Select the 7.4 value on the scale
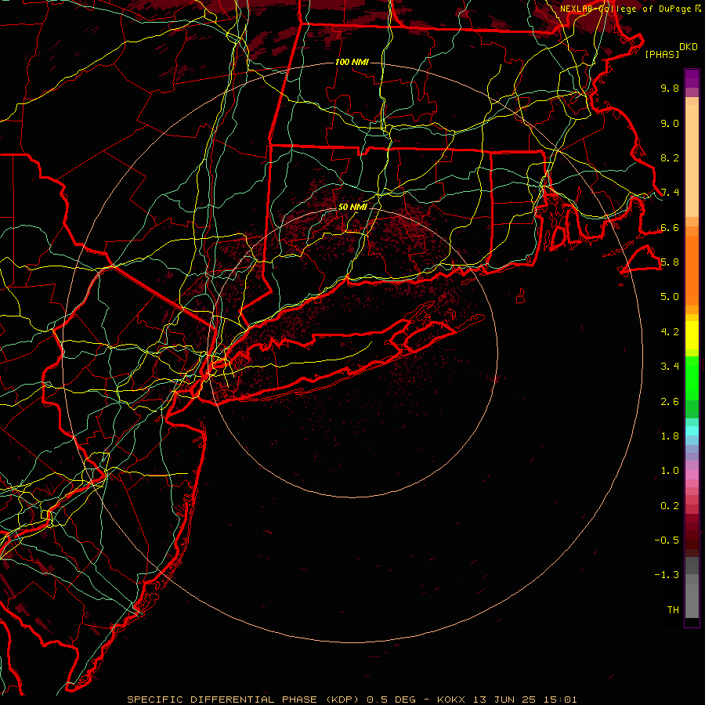 pyautogui.click(x=670, y=193)
